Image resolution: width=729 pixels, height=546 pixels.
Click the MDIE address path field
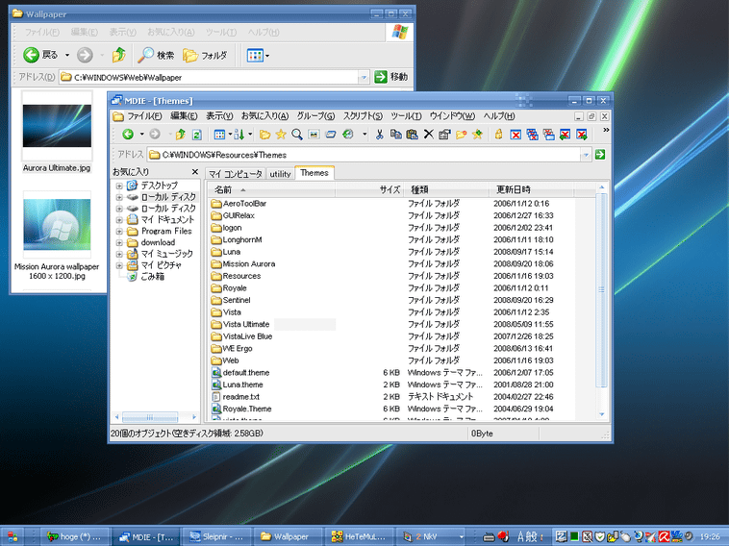coord(364,155)
